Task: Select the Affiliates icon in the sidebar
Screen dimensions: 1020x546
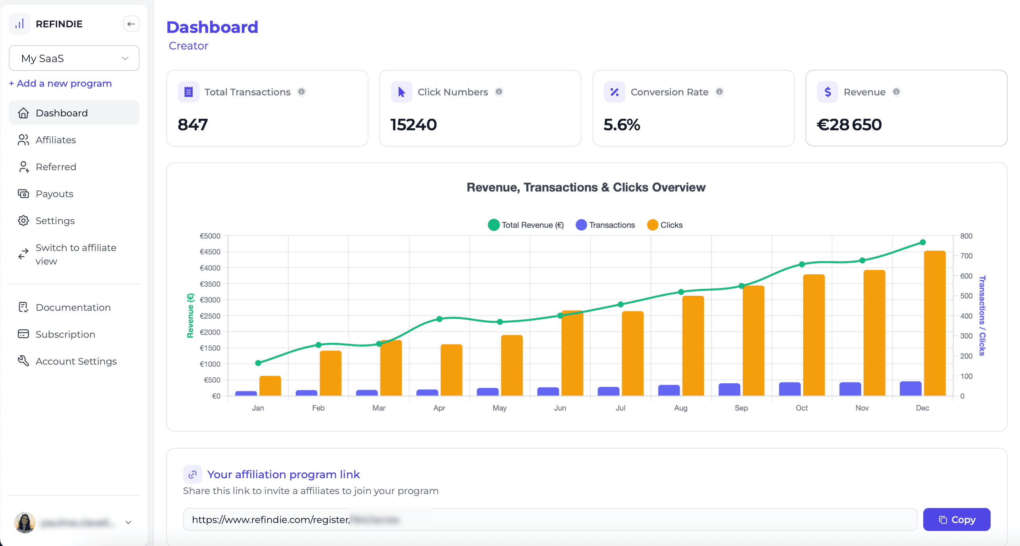Action: click(23, 140)
